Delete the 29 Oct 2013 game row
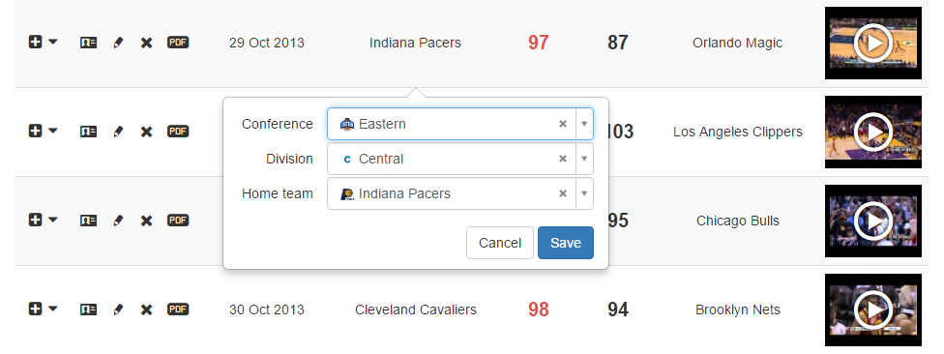 [146, 43]
